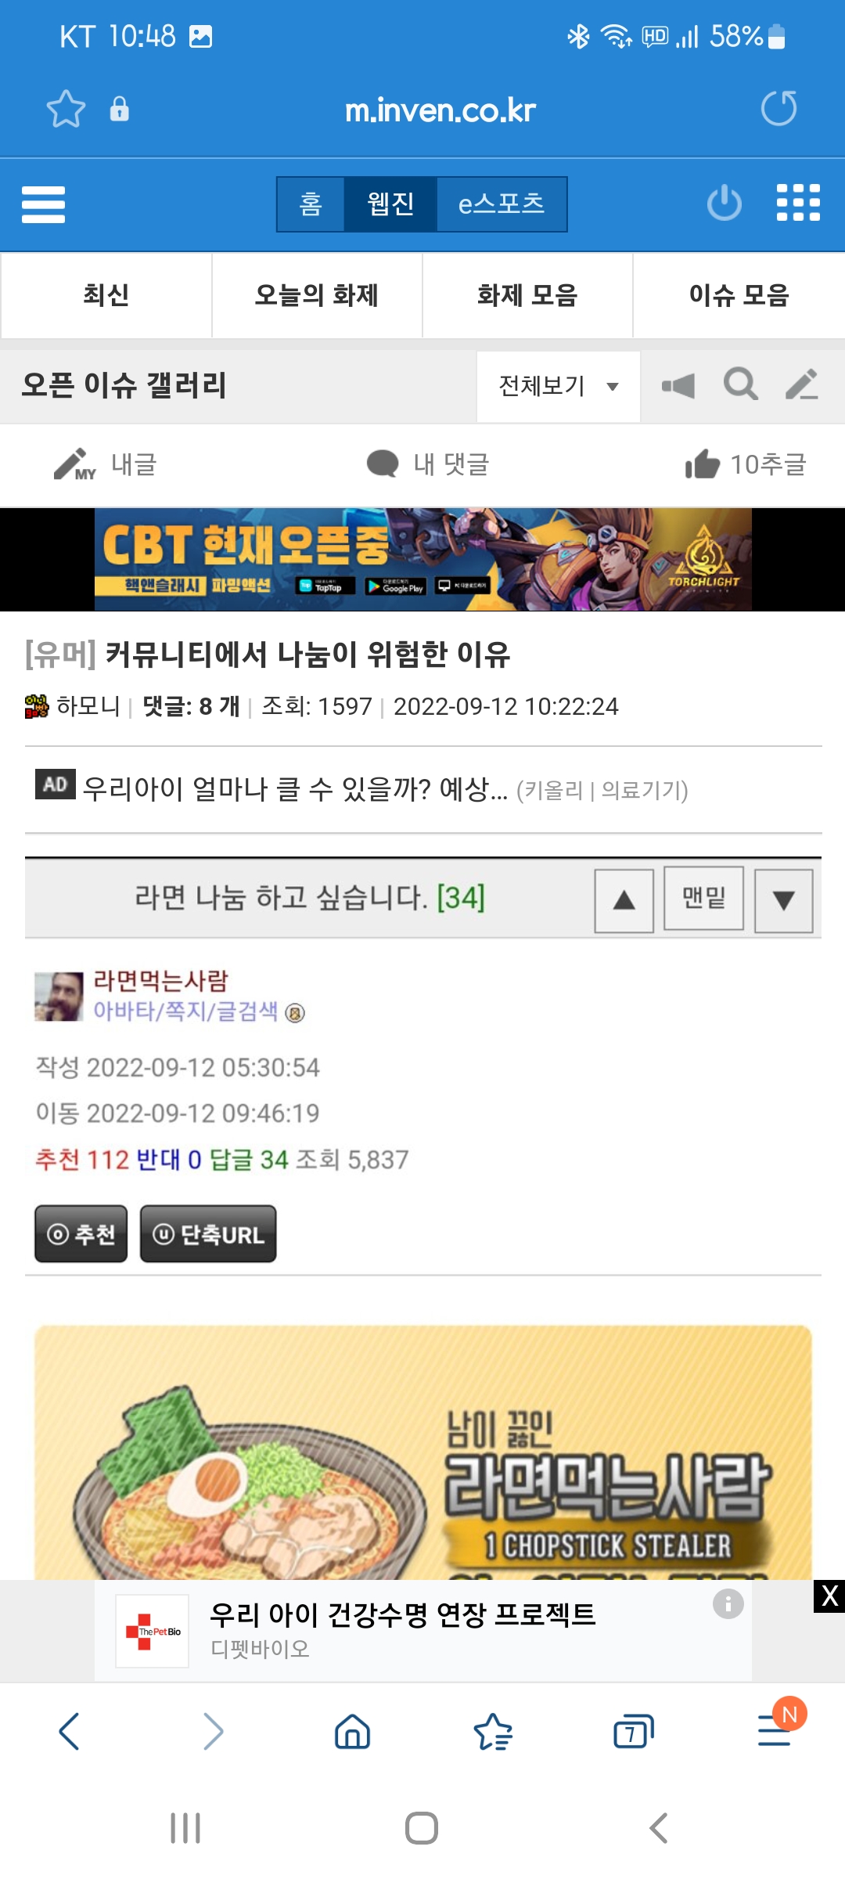This screenshot has width=845, height=1879.
Task: Tap the power login icon
Action: point(724,204)
